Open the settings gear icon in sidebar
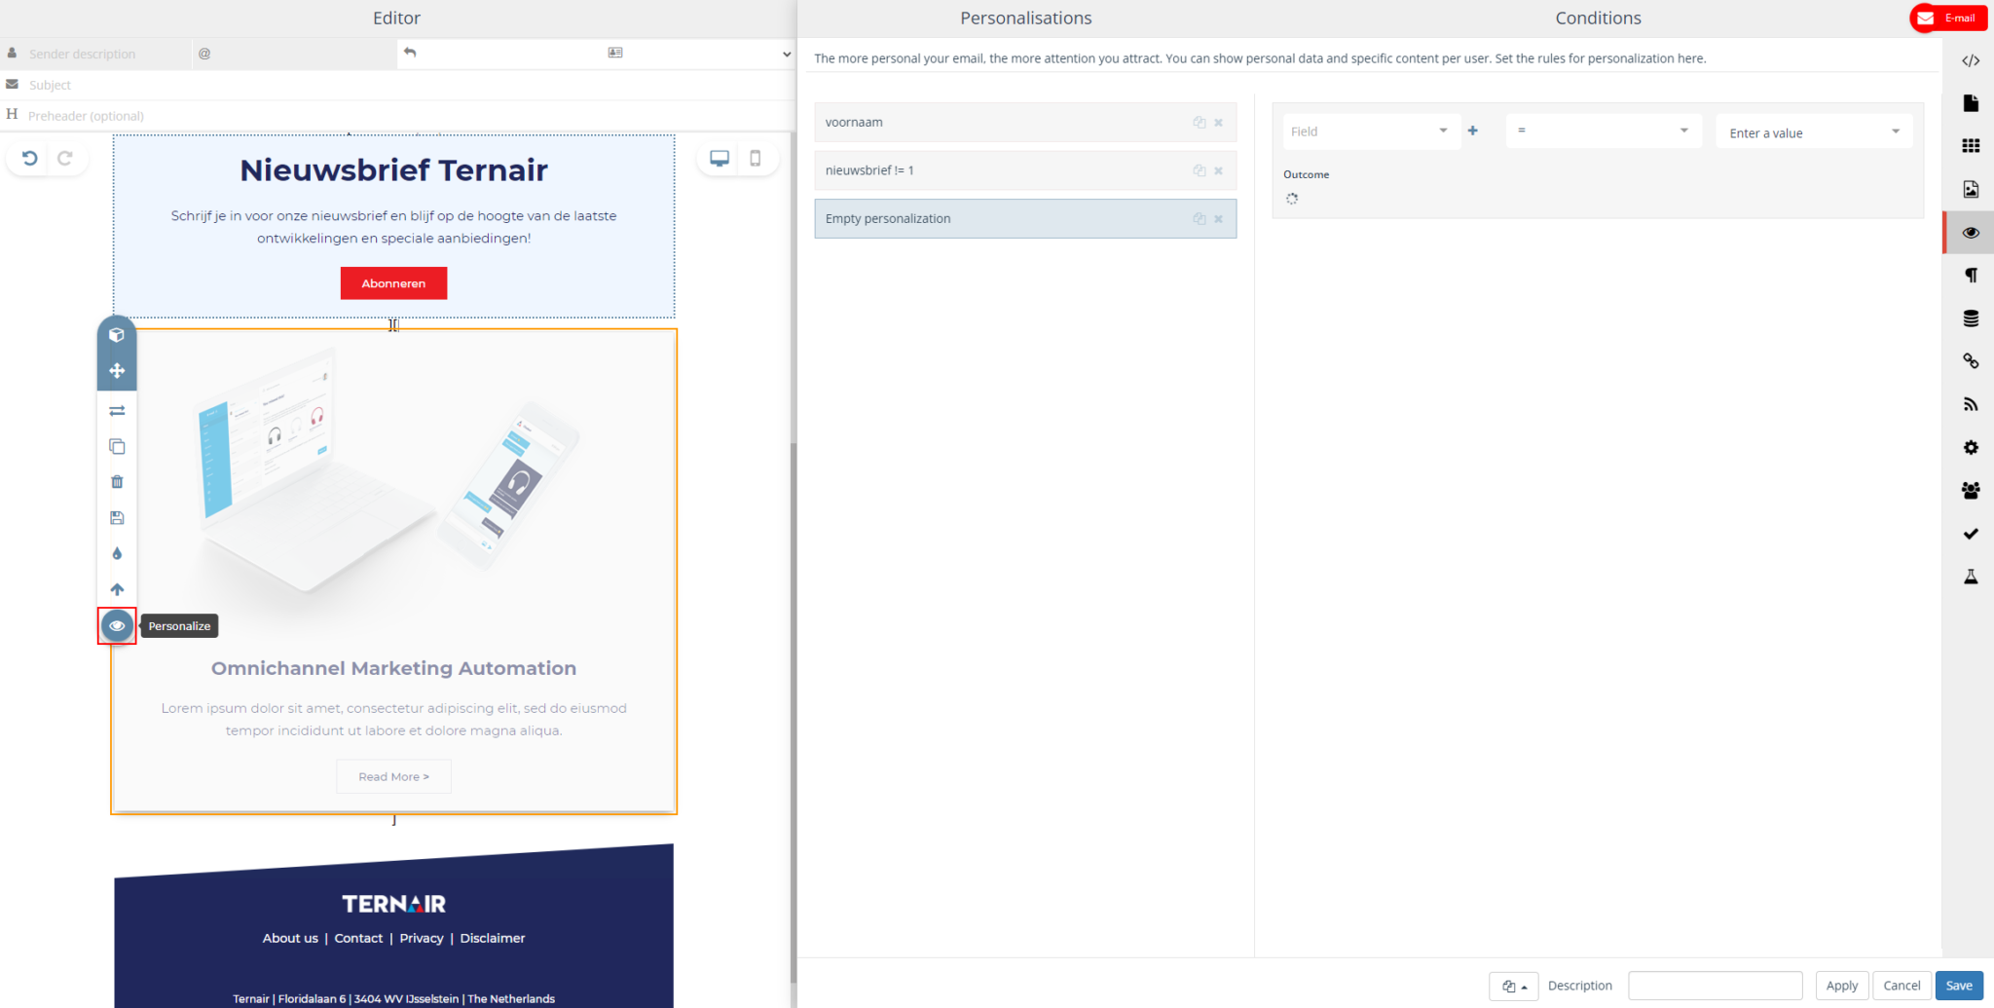The height and width of the screenshot is (1008, 1994). click(1971, 448)
